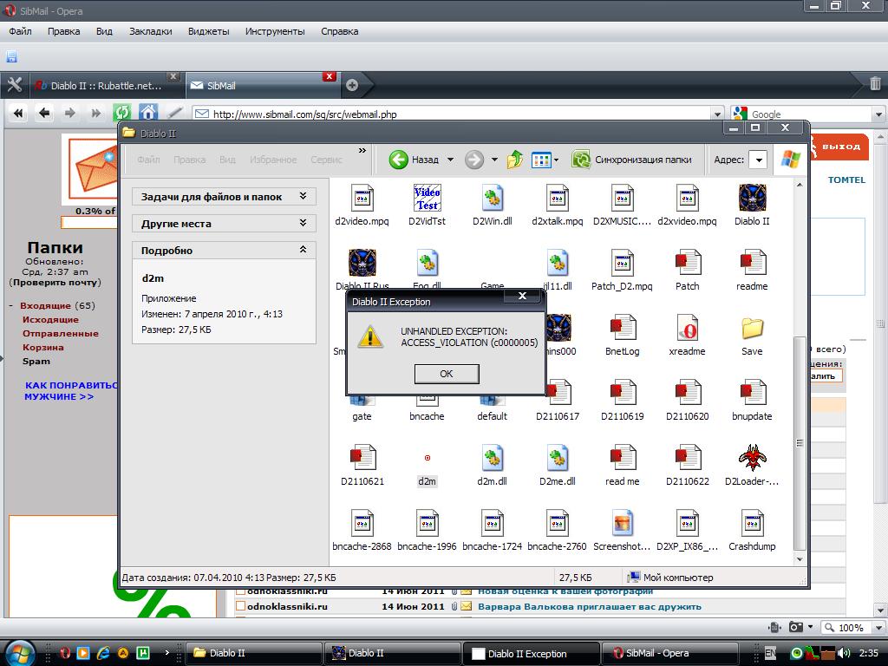888x666 pixels.
Task: Check the odnoklassniki.ru photo rating message checkbox
Action: pos(241,591)
